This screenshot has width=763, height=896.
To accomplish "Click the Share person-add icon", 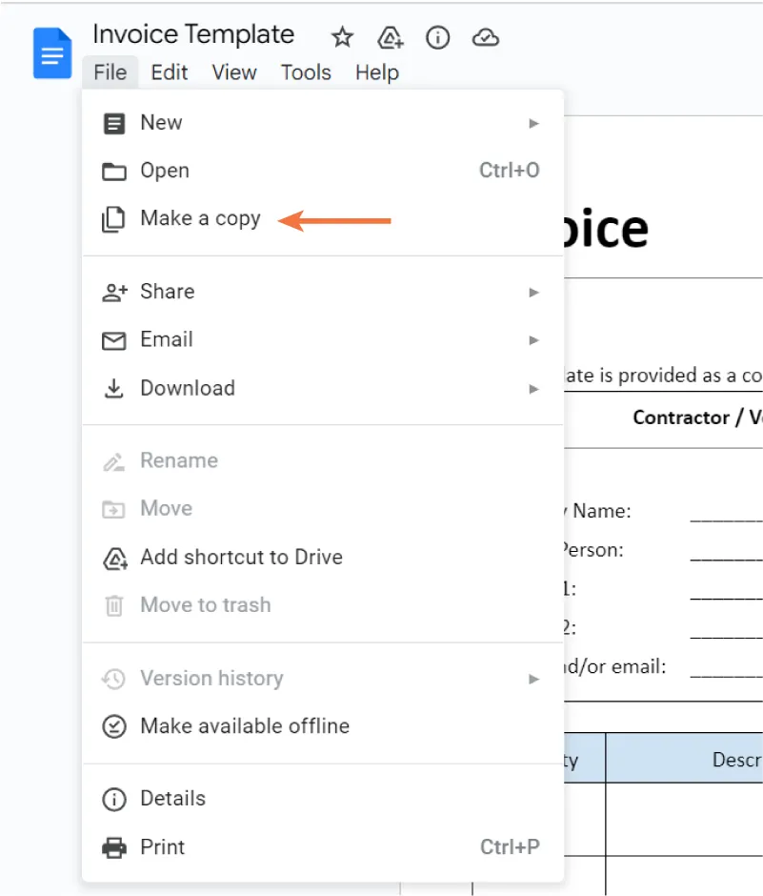I will pyautogui.click(x=114, y=292).
